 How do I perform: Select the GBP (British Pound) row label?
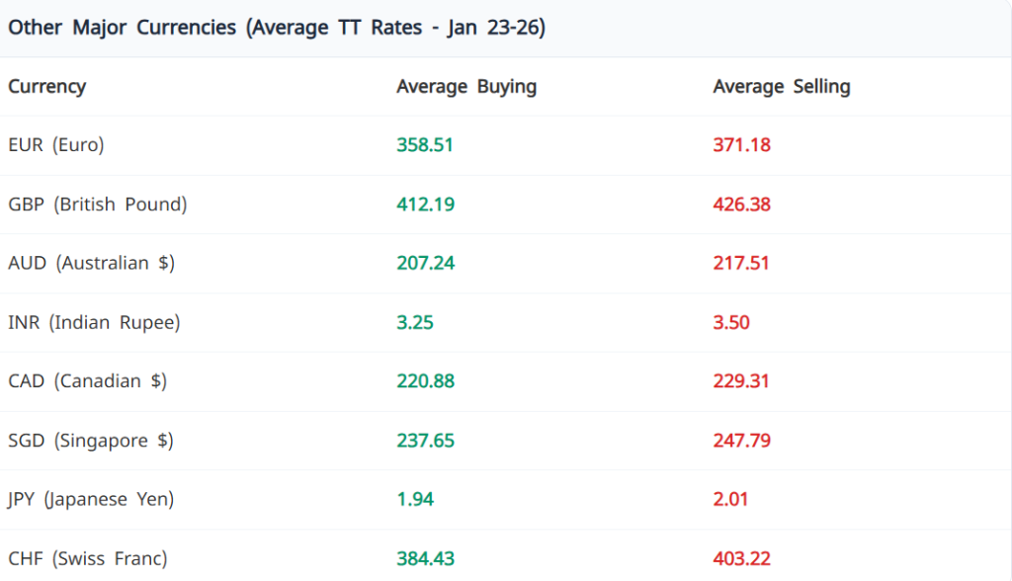click(x=97, y=205)
